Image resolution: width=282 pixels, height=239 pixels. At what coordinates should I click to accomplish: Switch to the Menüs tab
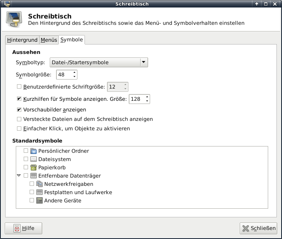(x=49, y=40)
